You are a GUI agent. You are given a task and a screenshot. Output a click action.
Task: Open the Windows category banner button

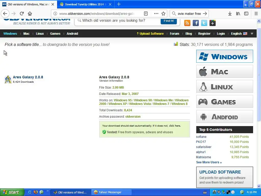click(225, 56)
